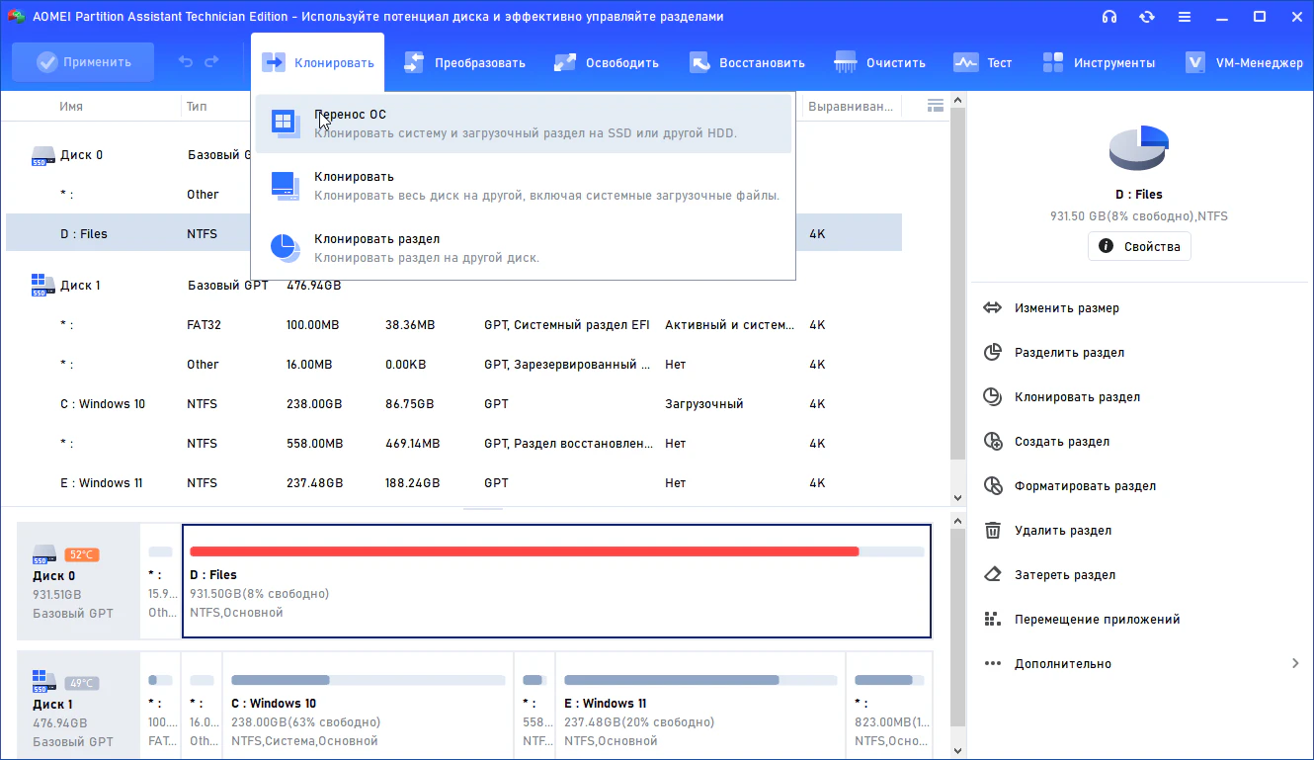Open the Инструменты toolbar menu

click(1099, 62)
